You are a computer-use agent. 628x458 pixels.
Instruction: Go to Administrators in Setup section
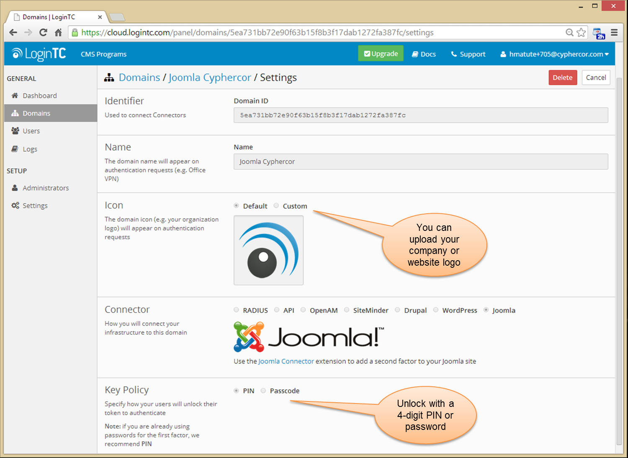click(46, 188)
